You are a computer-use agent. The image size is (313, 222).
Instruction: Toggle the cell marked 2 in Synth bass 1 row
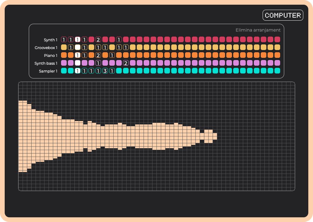pos(126,63)
